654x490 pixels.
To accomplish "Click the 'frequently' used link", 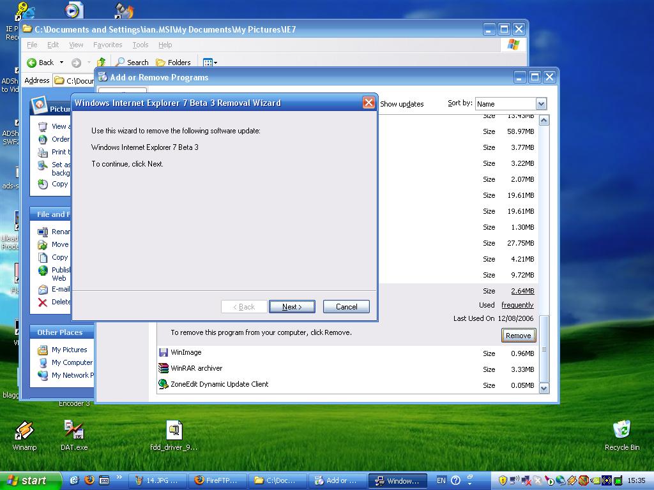I will coord(517,305).
